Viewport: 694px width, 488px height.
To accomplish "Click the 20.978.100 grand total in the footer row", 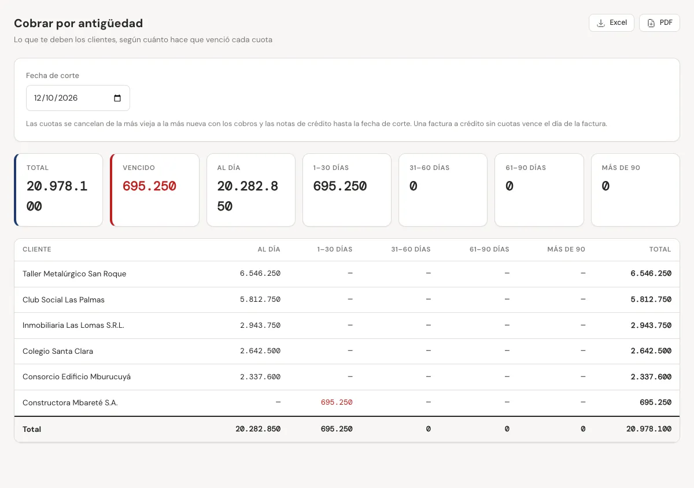I will [x=649, y=429].
